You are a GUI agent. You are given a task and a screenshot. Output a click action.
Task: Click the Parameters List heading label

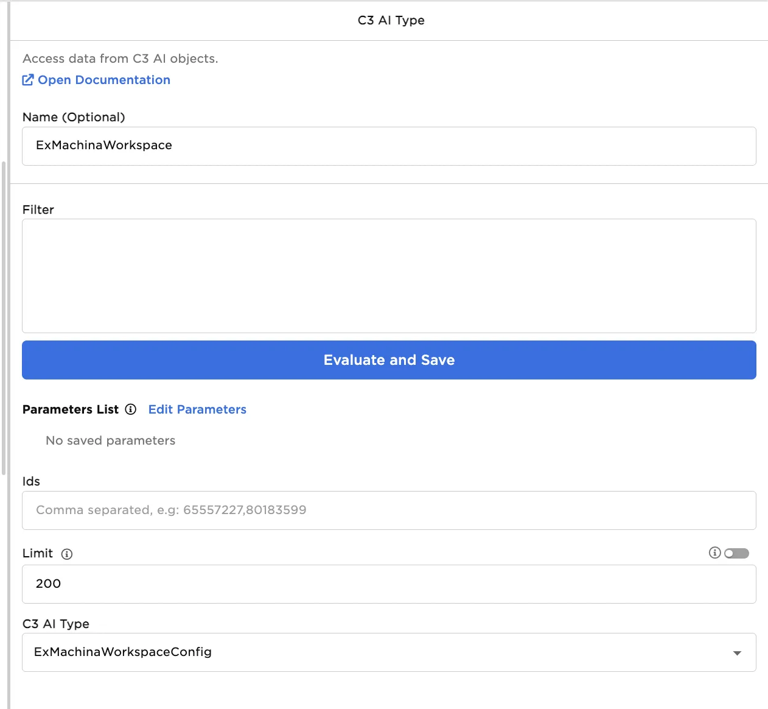click(71, 409)
